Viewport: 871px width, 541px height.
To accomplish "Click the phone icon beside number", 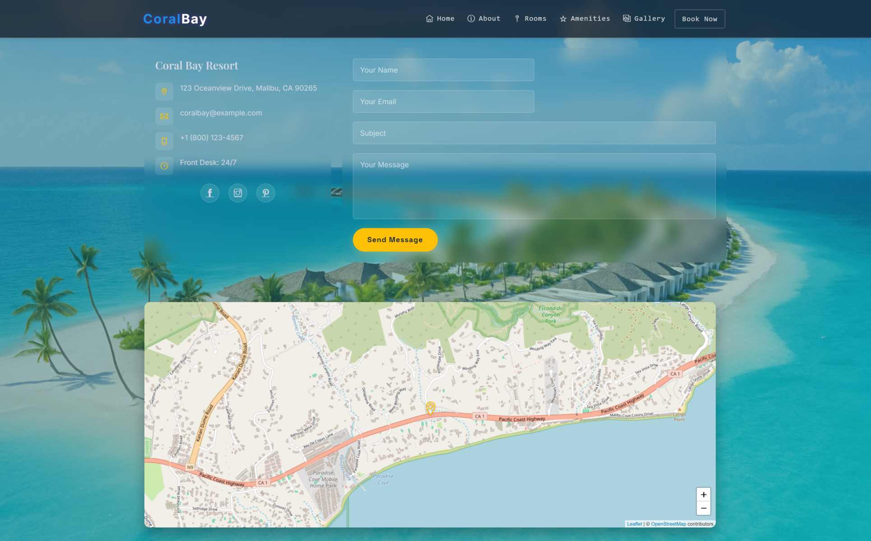I will [x=164, y=141].
